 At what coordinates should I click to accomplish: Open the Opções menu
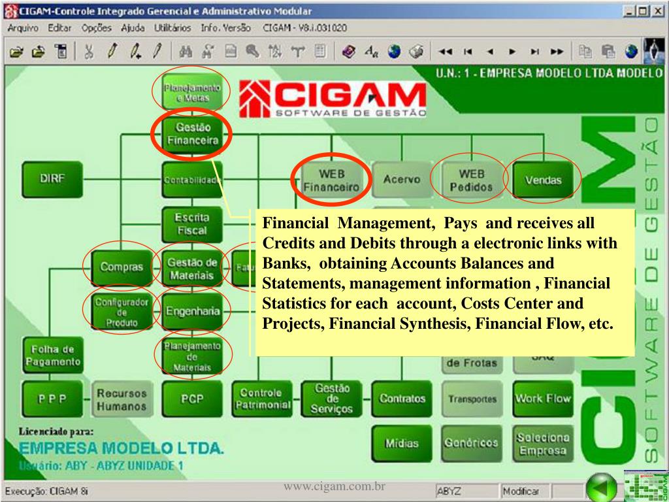(x=97, y=28)
